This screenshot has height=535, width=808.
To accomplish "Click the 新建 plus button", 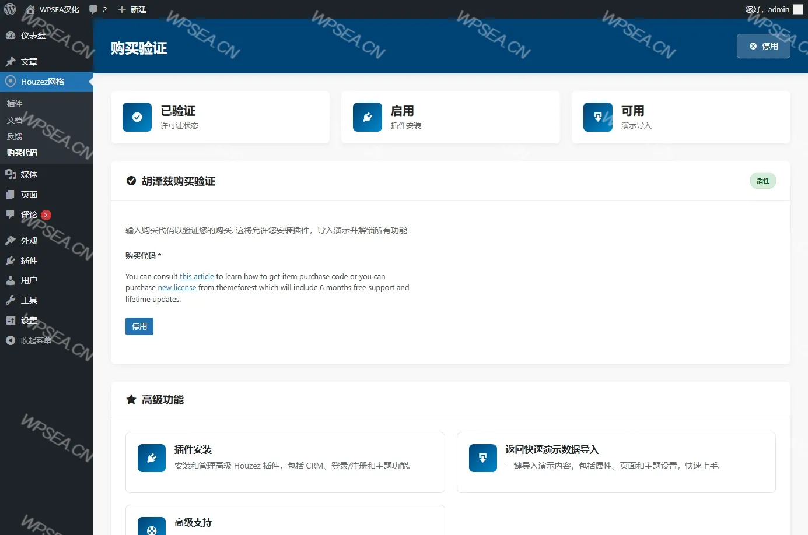I will click(132, 9).
